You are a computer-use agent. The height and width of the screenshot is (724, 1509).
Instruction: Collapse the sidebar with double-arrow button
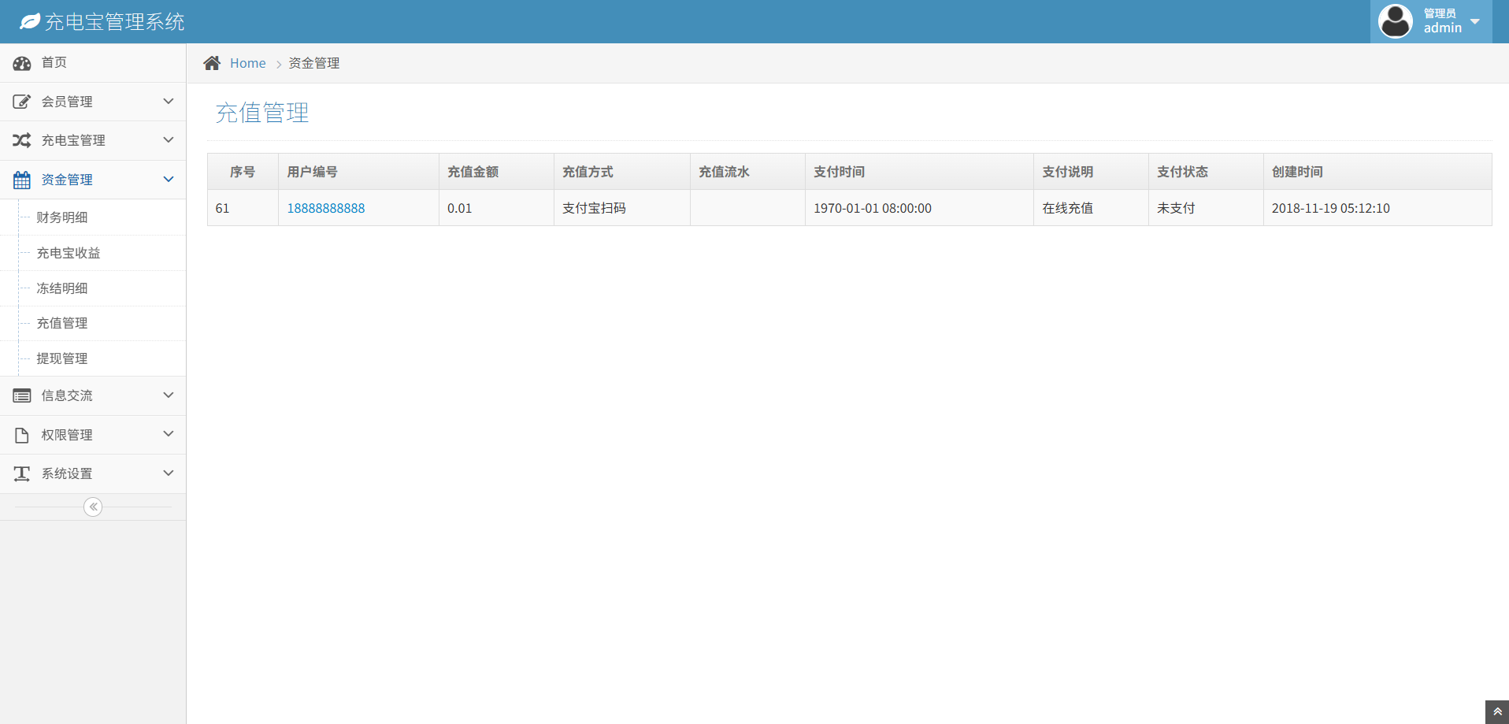coord(93,507)
